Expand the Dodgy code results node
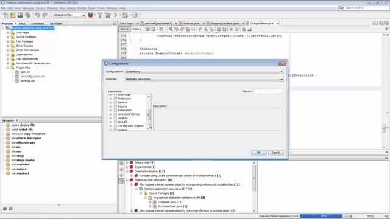Screen dimensions: 390x219 coord(127,162)
